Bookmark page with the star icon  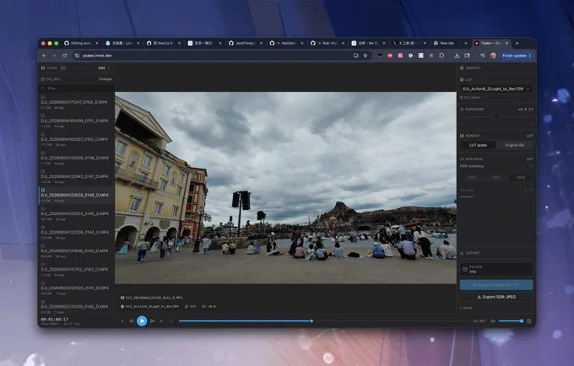tap(366, 56)
